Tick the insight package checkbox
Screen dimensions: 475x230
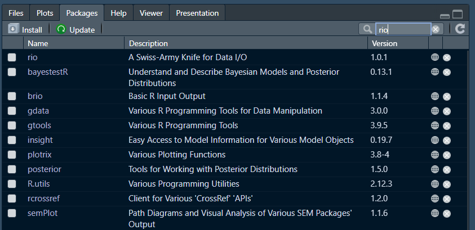12,140
